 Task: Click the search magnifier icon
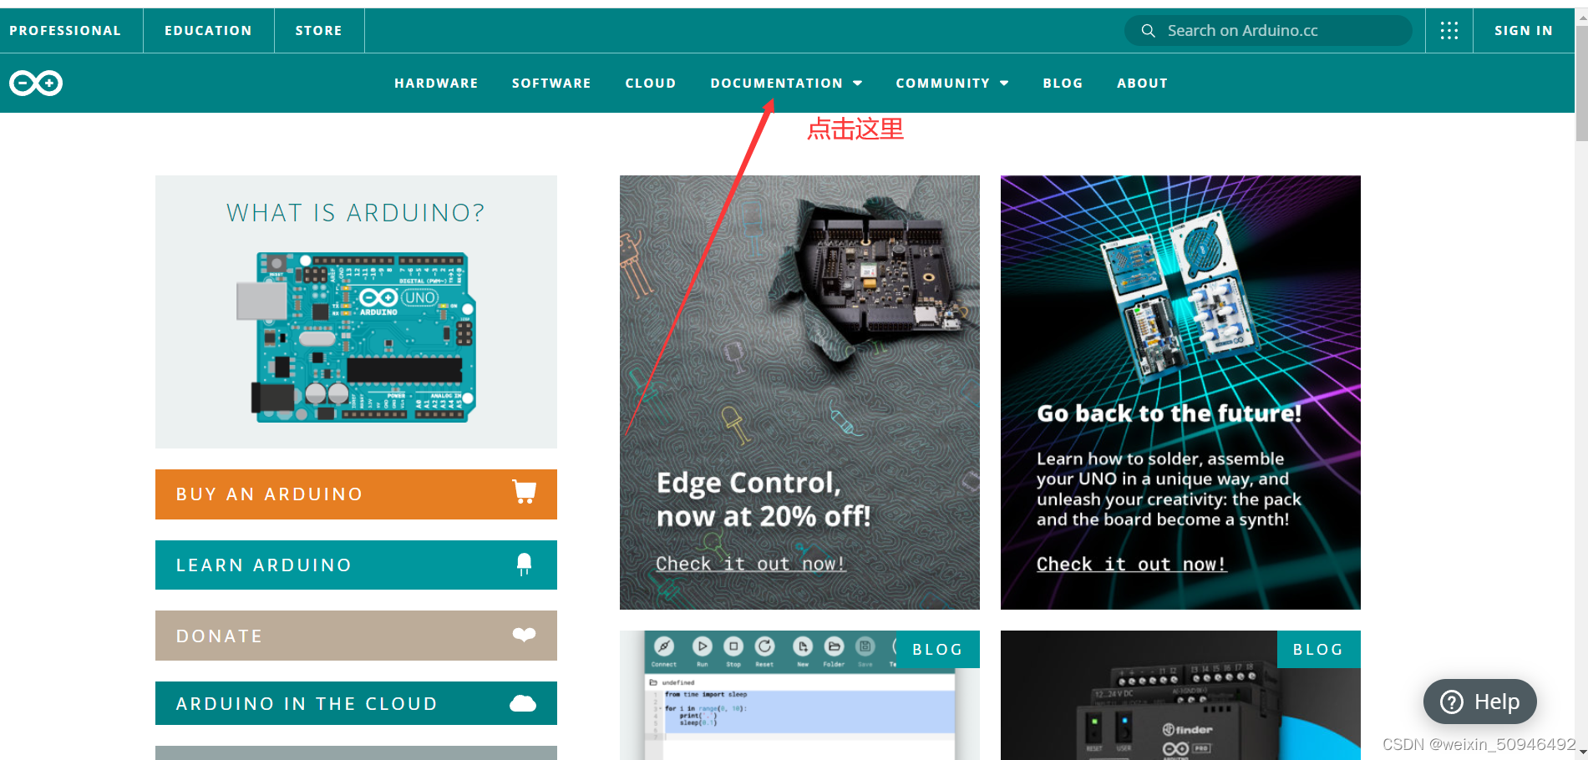[x=1149, y=31]
